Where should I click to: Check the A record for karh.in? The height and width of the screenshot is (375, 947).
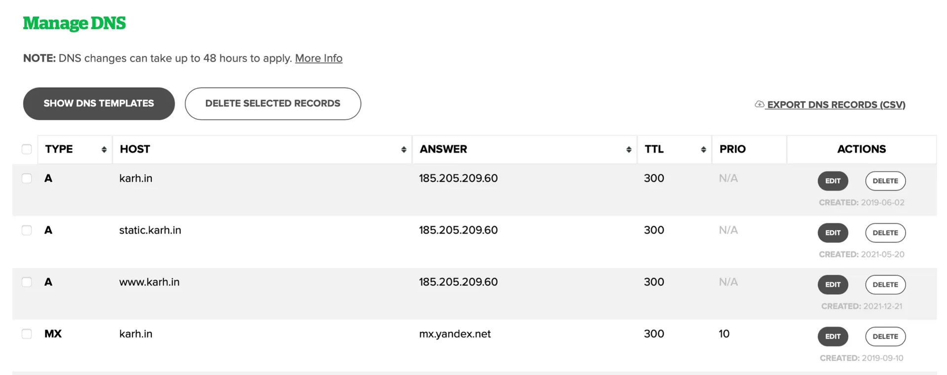pos(27,178)
